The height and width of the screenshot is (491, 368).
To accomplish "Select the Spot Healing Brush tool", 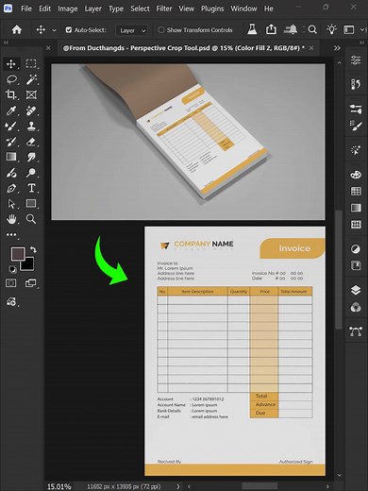I will click(31, 110).
